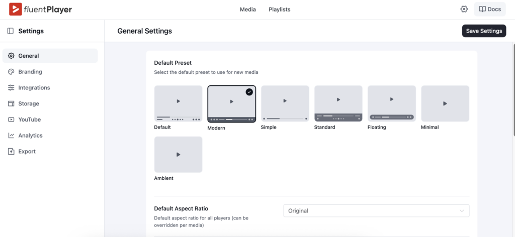Click the fluentPlayer logo icon
This screenshot has width=515, height=237.
[x=16, y=9]
